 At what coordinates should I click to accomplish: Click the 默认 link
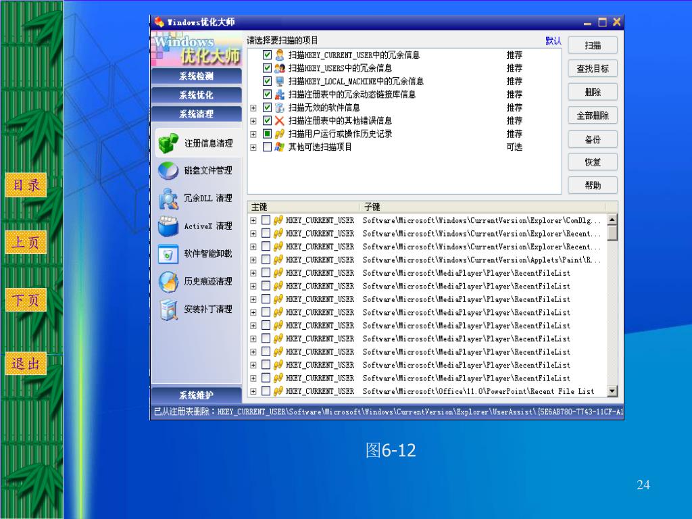tap(553, 41)
